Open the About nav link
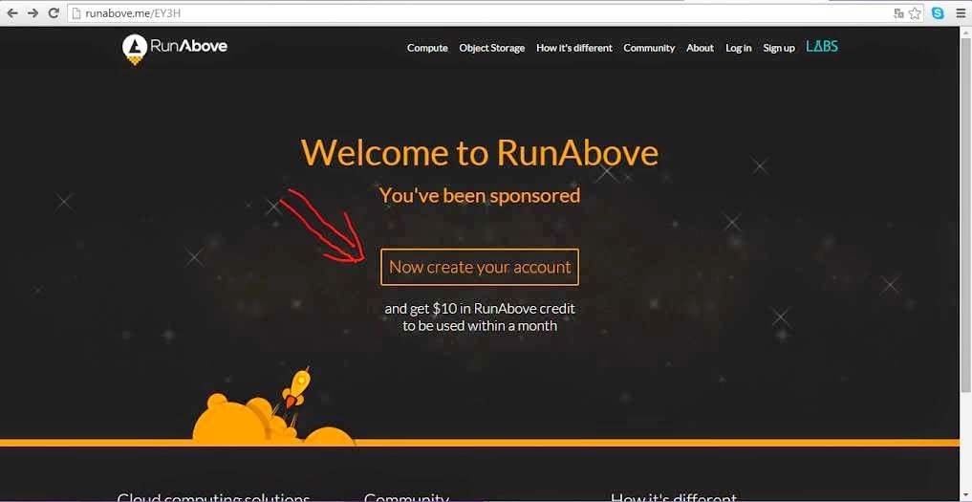This screenshot has height=502, width=972. 700,48
